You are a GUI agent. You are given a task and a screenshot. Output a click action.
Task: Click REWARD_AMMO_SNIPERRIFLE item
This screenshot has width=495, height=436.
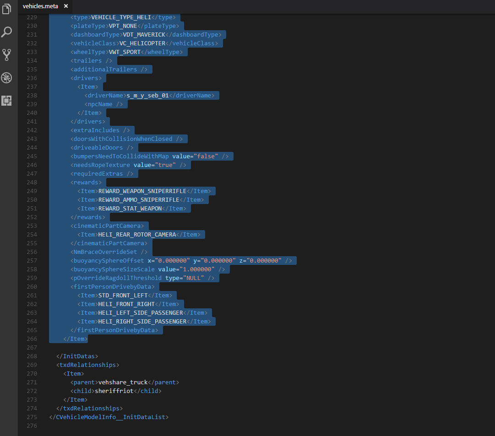[139, 200]
